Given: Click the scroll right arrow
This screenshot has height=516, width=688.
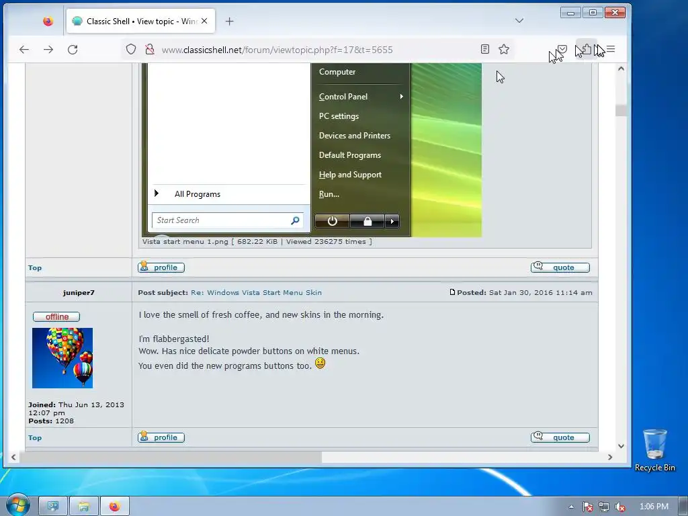Looking at the screenshot, I should [x=610, y=457].
